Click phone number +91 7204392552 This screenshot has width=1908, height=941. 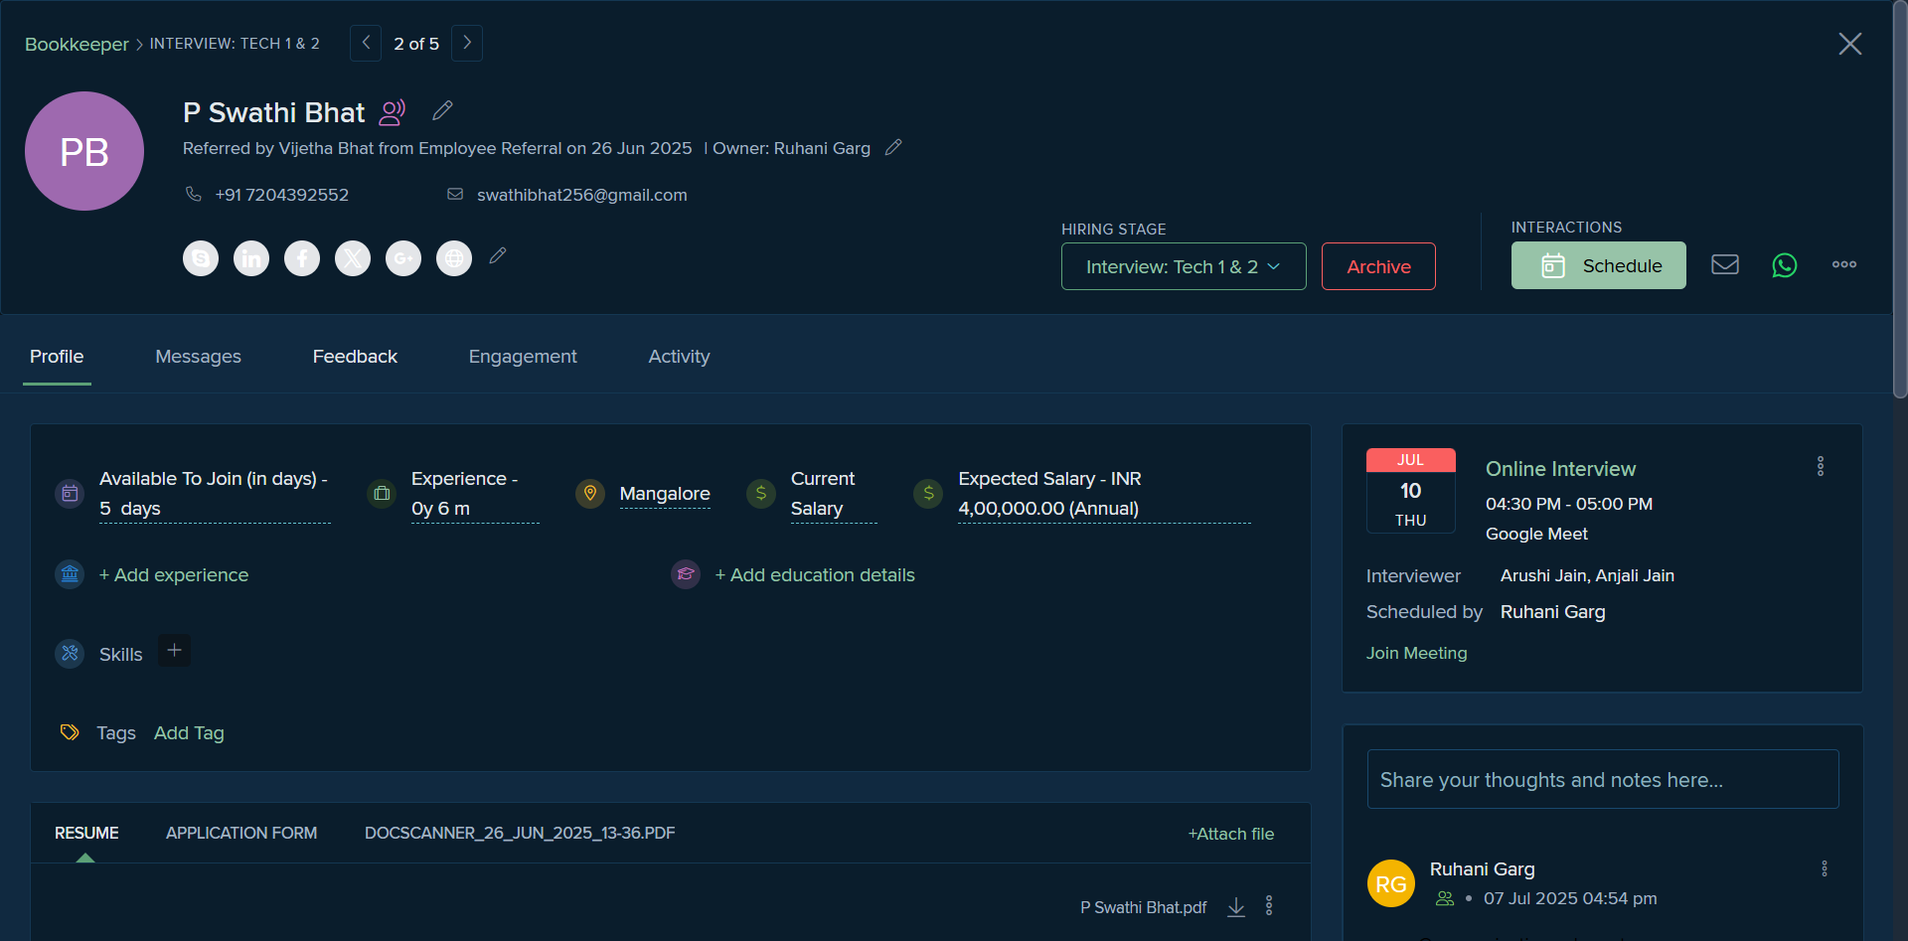282,195
